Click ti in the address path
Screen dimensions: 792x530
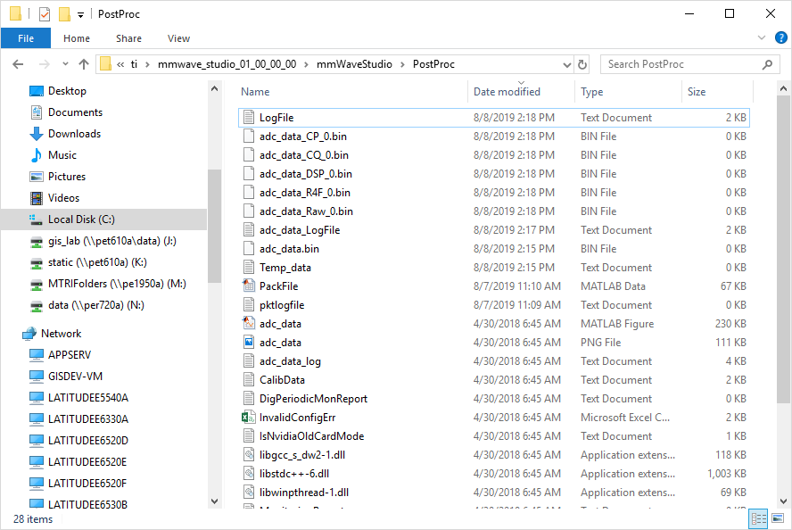tap(134, 64)
